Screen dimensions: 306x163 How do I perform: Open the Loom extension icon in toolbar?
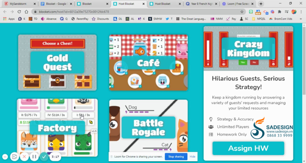[272, 12]
